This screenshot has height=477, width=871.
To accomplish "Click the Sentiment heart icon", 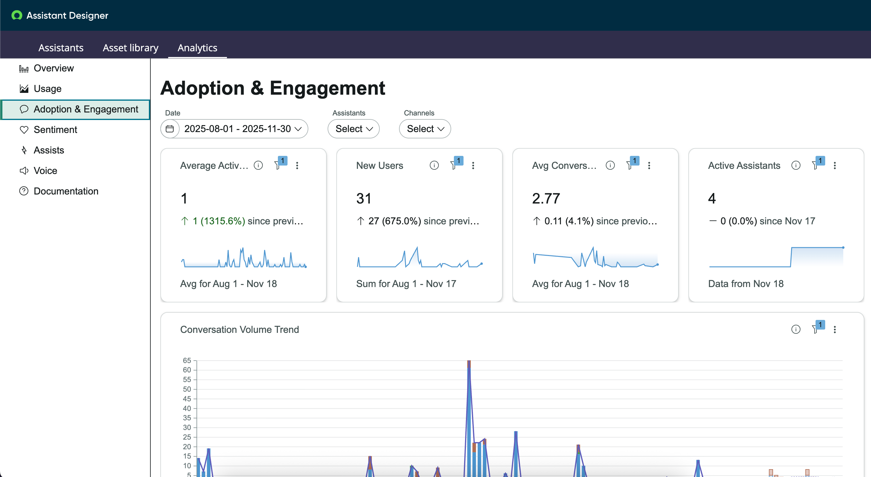I will (x=24, y=130).
